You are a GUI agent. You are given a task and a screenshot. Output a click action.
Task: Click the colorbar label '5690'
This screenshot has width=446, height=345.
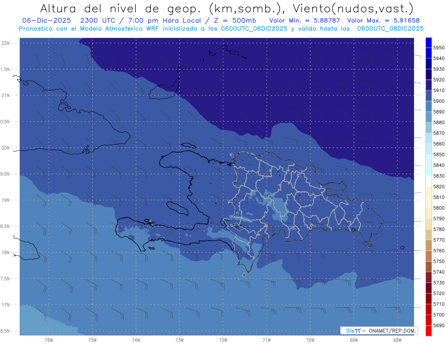click(439, 326)
